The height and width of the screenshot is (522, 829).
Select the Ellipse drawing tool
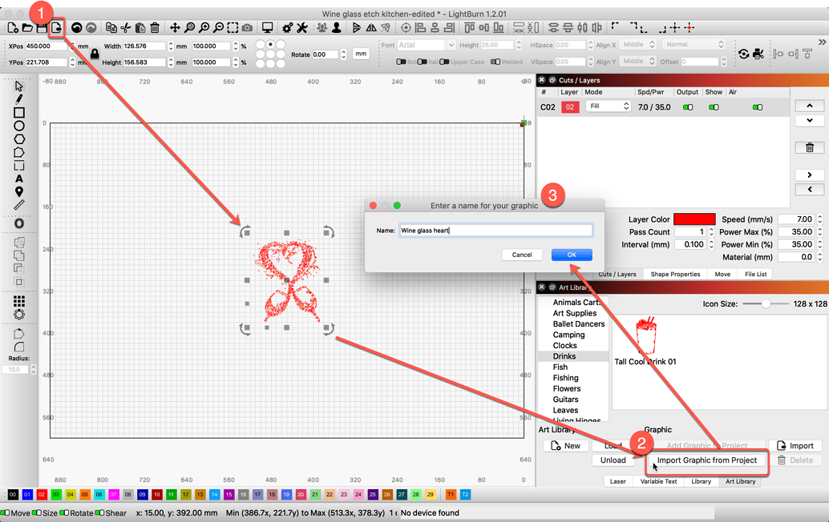pos(19,126)
